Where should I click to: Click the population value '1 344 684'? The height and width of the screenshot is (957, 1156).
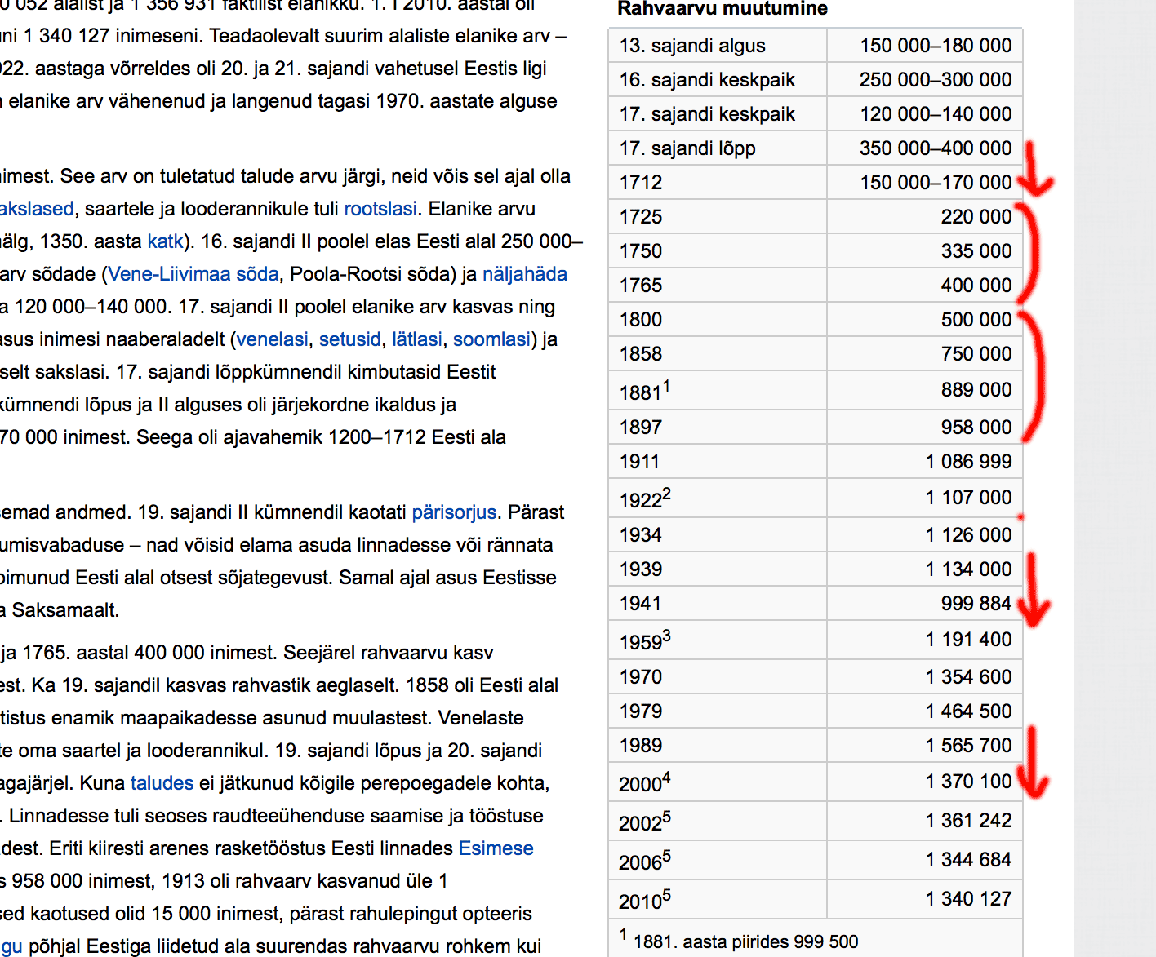969,860
